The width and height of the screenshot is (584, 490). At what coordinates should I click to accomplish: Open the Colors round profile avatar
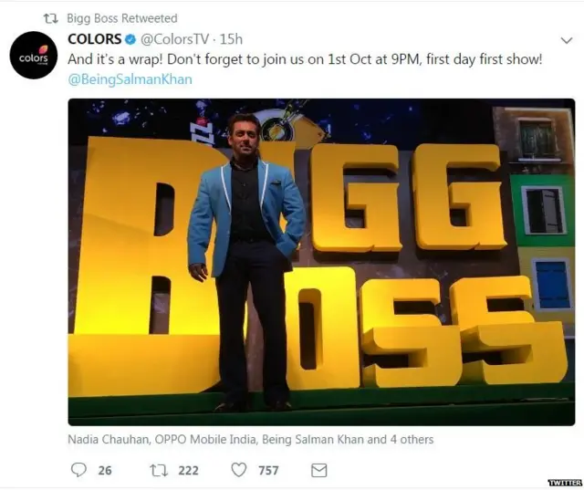(x=34, y=55)
